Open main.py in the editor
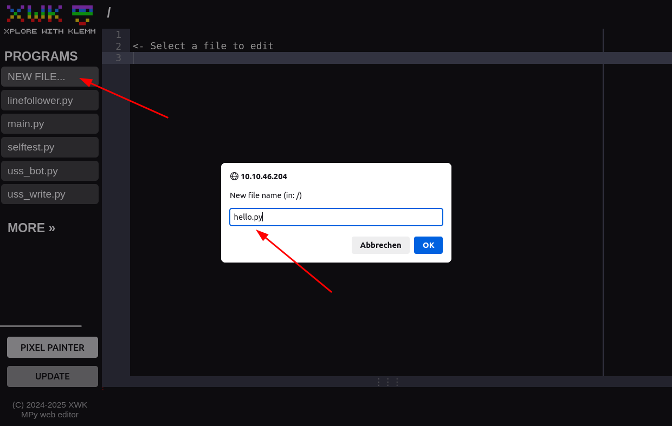The width and height of the screenshot is (672, 426). (x=50, y=124)
